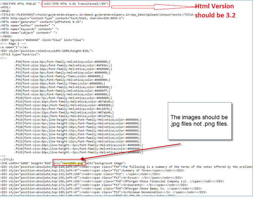The height and width of the screenshot is (208, 266).
Task: Select the DIV line with 'The following is a summary'
Action: [126, 167]
